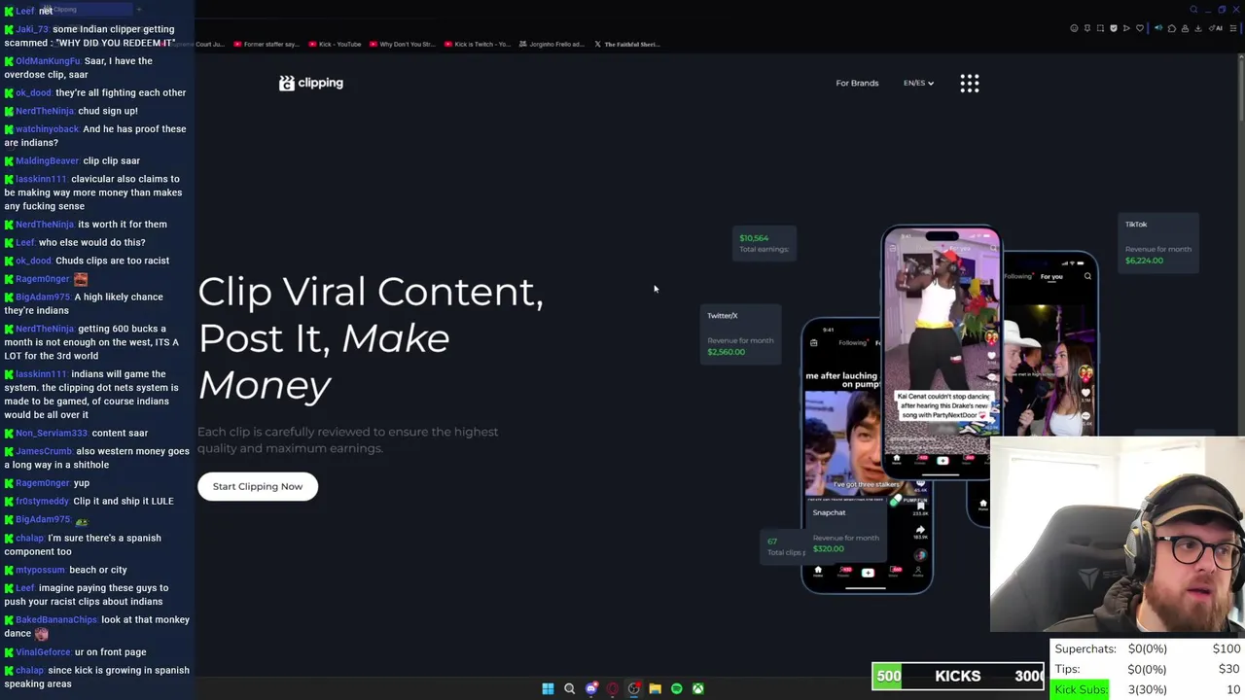The image size is (1245, 700).
Task: Click the Start Clipping Now button
Action: [258, 486]
